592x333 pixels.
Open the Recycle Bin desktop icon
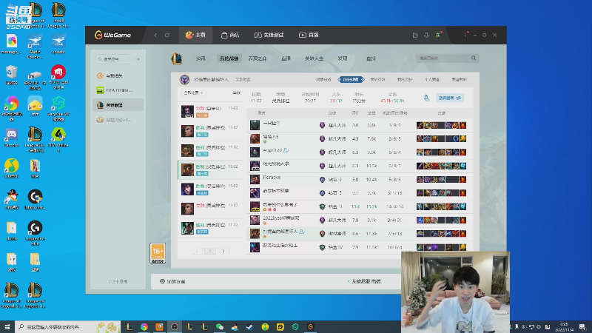pos(11,75)
